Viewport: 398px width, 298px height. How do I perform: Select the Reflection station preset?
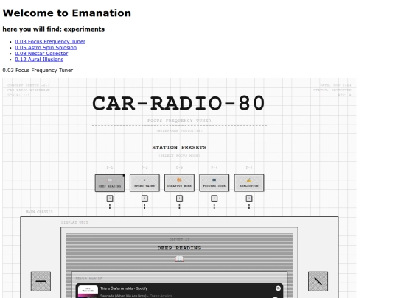click(x=249, y=182)
